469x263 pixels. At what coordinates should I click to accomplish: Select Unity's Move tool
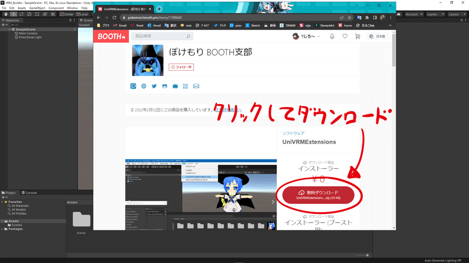[x=13, y=14]
